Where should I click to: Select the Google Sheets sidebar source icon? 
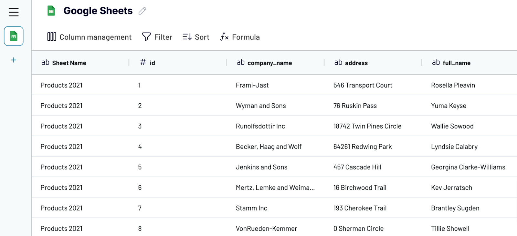(14, 36)
